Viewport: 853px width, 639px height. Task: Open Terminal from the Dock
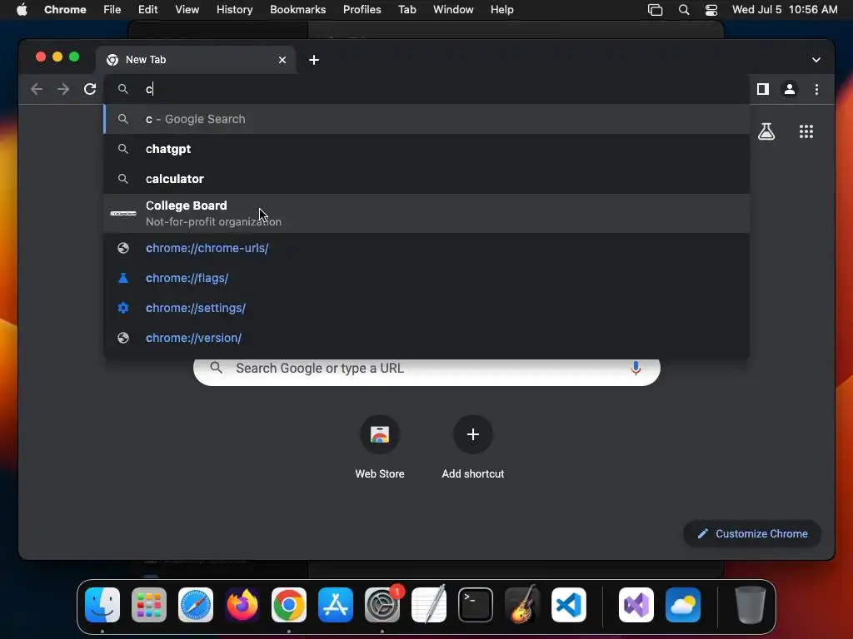pos(476,605)
